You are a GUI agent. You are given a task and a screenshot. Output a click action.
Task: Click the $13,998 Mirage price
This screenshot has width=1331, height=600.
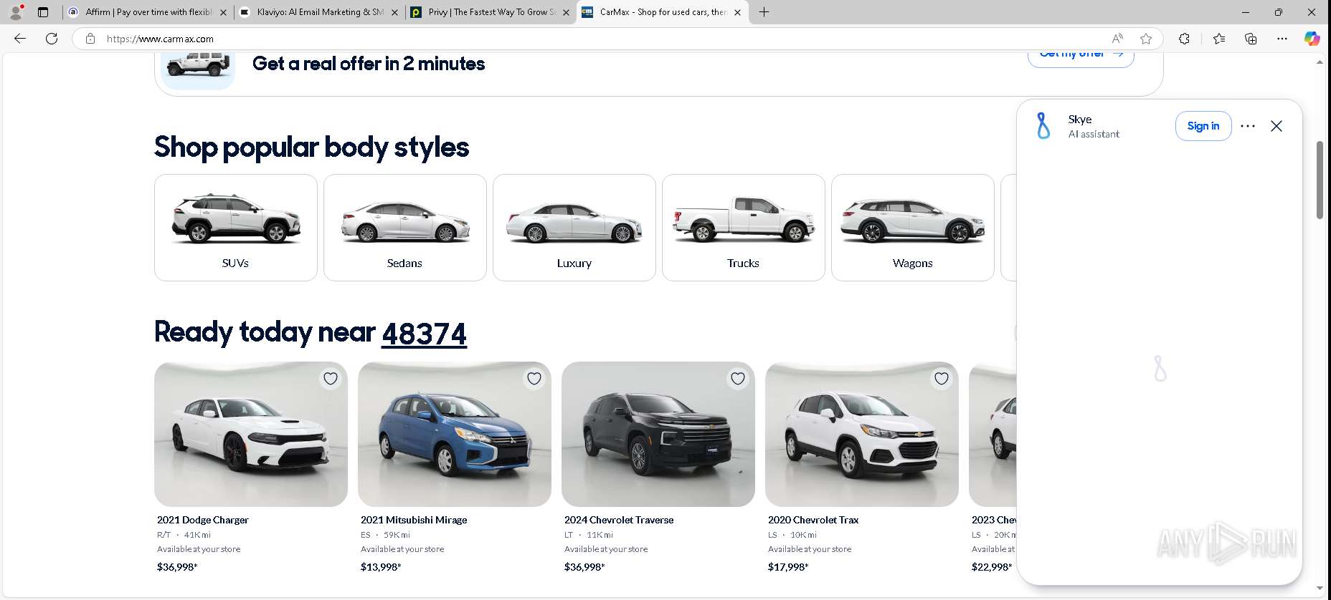(x=381, y=567)
